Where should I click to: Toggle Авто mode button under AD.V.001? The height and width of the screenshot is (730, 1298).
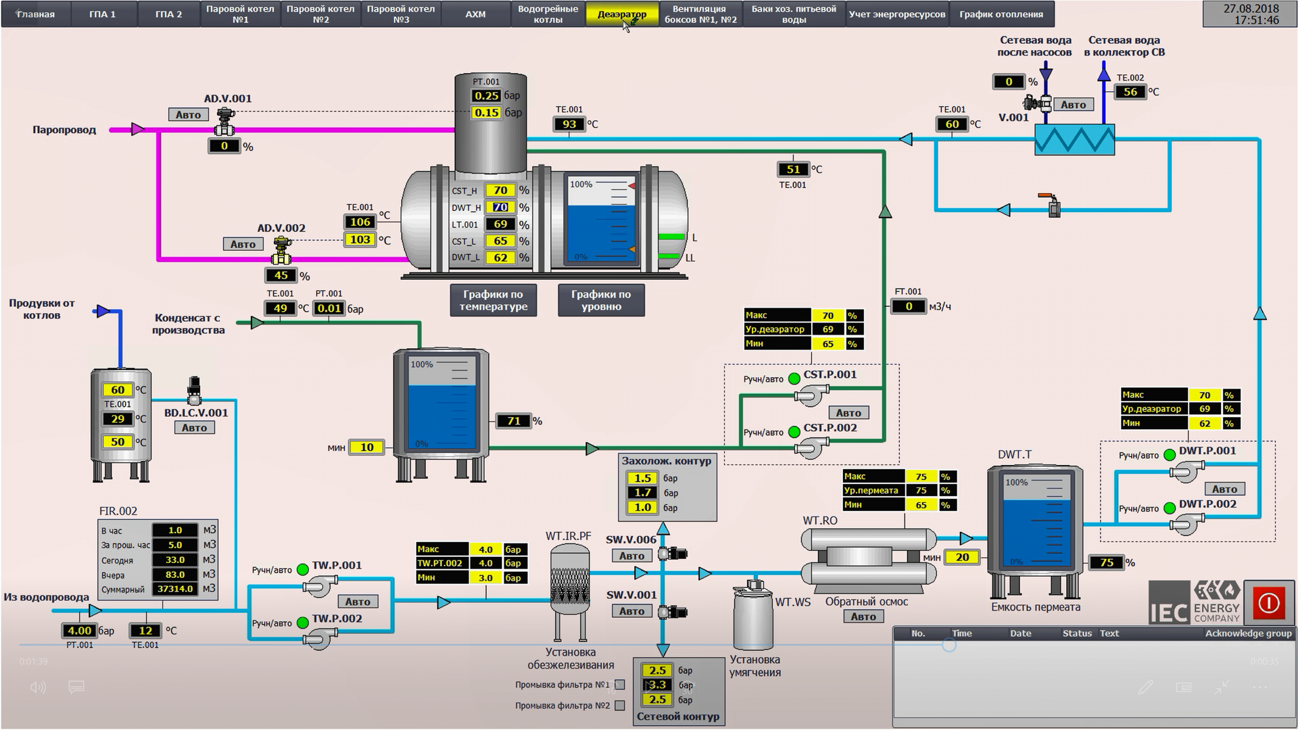click(188, 115)
